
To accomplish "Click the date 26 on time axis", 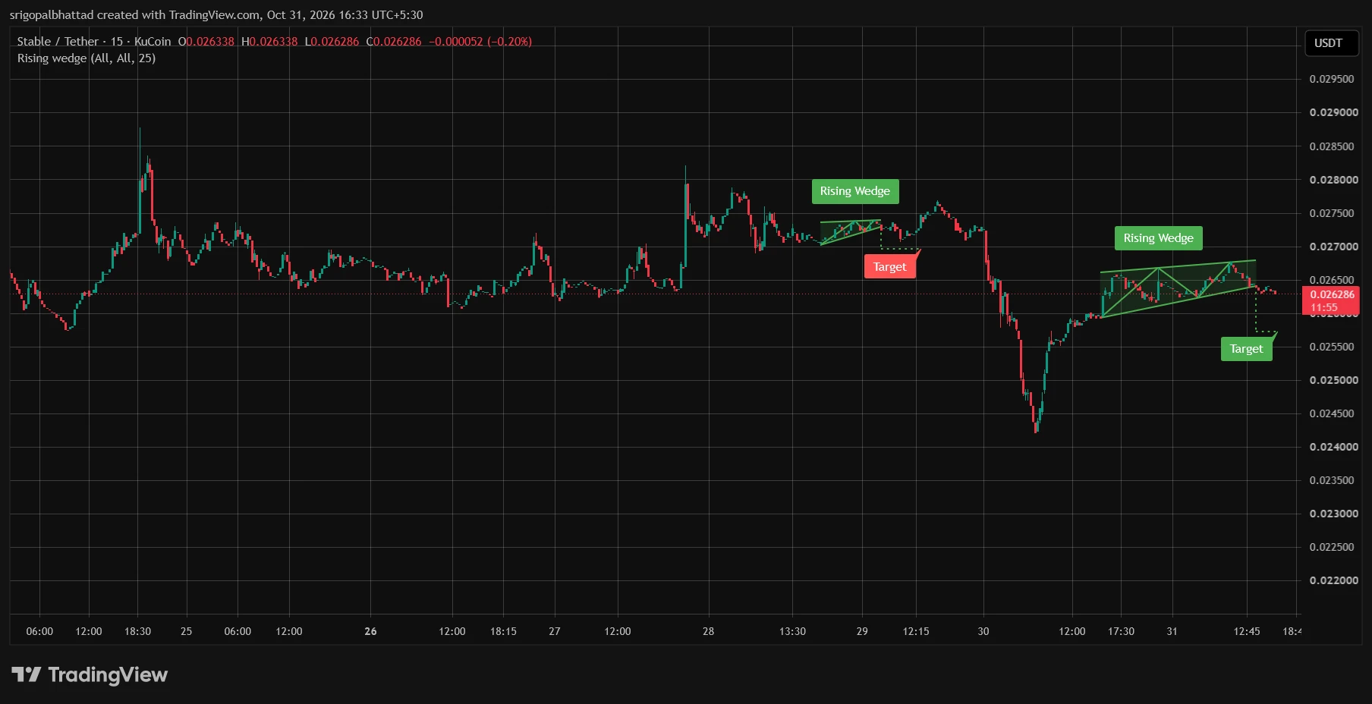I will [x=370, y=631].
